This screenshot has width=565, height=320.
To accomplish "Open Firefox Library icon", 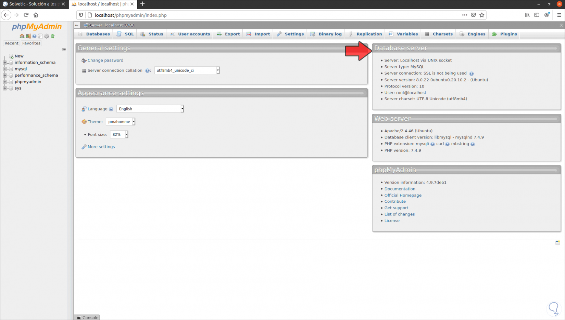I will (x=527, y=15).
